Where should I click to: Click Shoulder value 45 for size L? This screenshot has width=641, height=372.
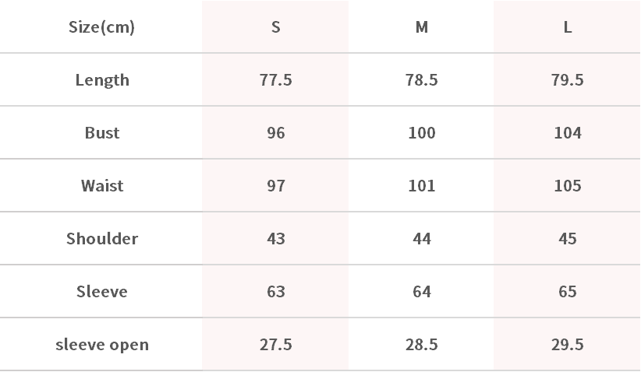pos(567,239)
